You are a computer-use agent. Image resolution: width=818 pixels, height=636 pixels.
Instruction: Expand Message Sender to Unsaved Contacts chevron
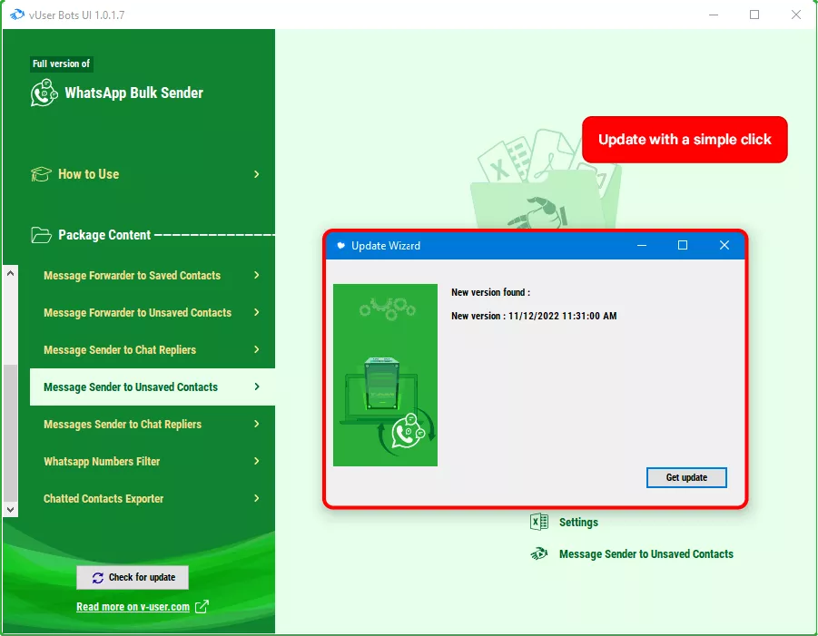tap(257, 386)
